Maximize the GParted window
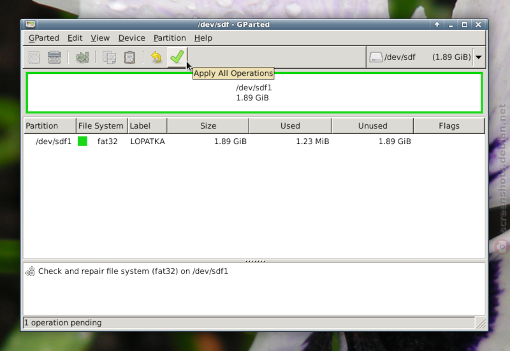 (465, 24)
